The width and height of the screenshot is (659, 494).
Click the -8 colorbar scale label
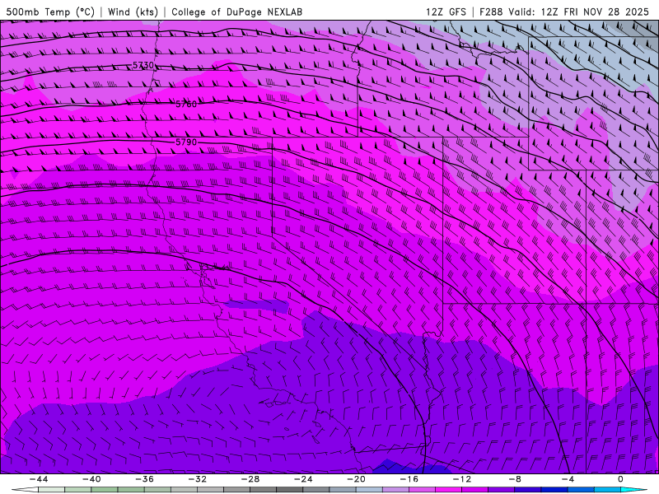pyautogui.click(x=515, y=479)
